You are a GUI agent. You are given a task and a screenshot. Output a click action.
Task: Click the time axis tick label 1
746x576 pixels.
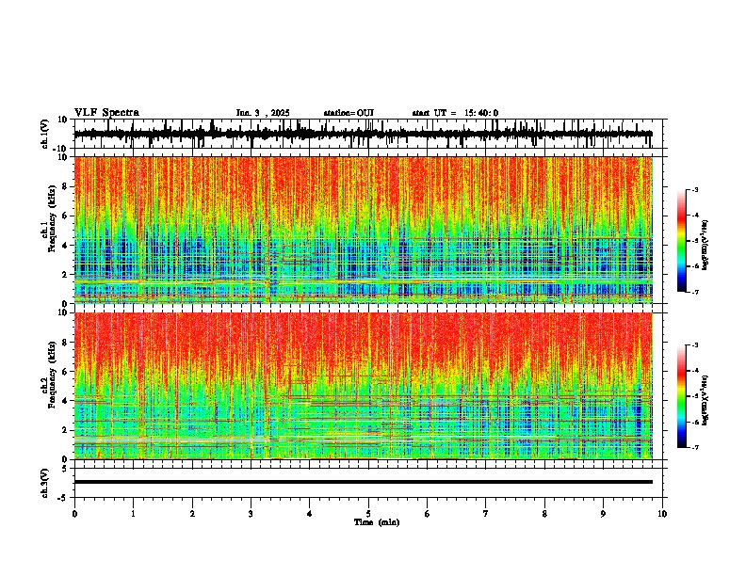tap(133, 514)
